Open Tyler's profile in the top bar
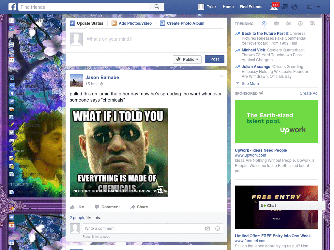The image size is (334, 250). (x=207, y=7)
